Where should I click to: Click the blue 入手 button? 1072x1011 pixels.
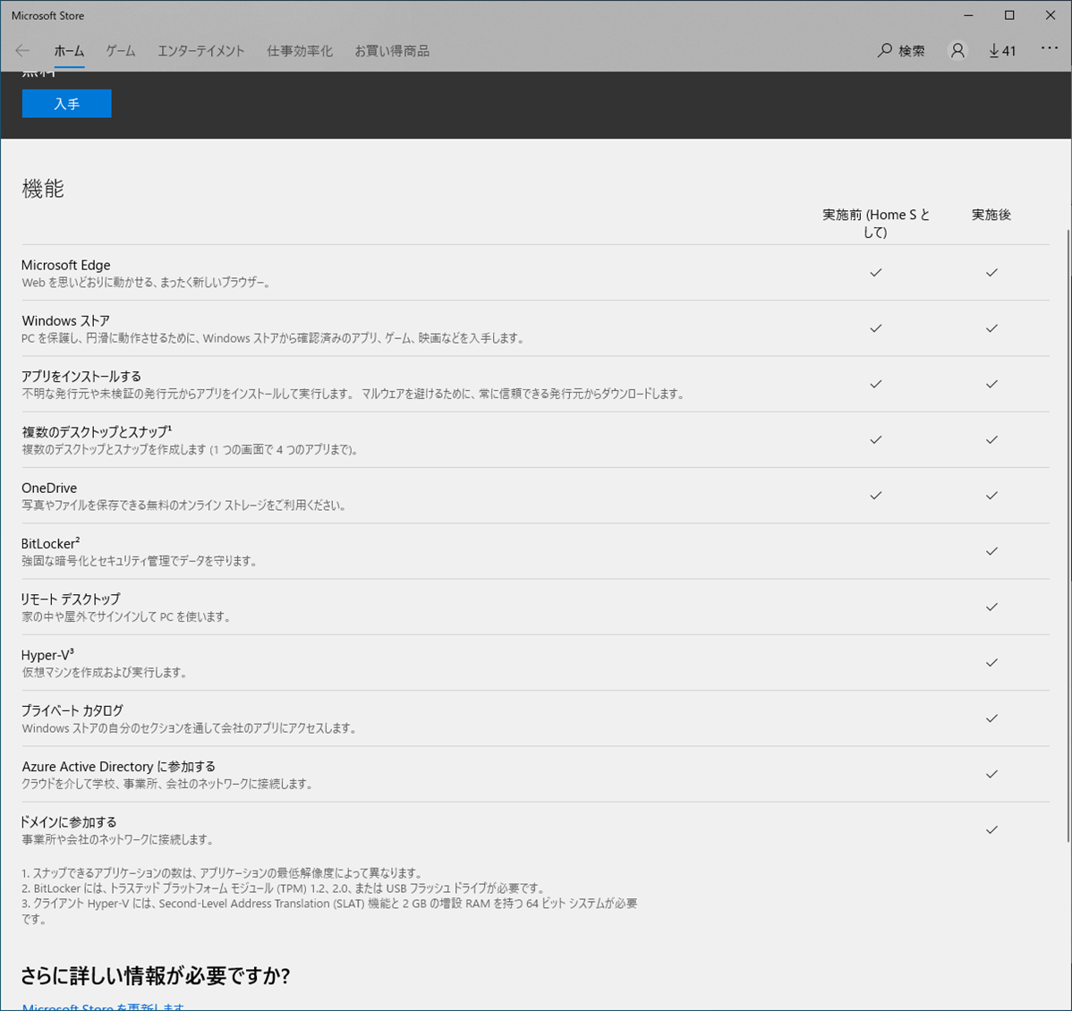66,103
